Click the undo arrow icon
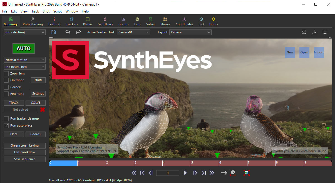The width and height of the screenshot is (335, 183). click(x=68, y=32)
